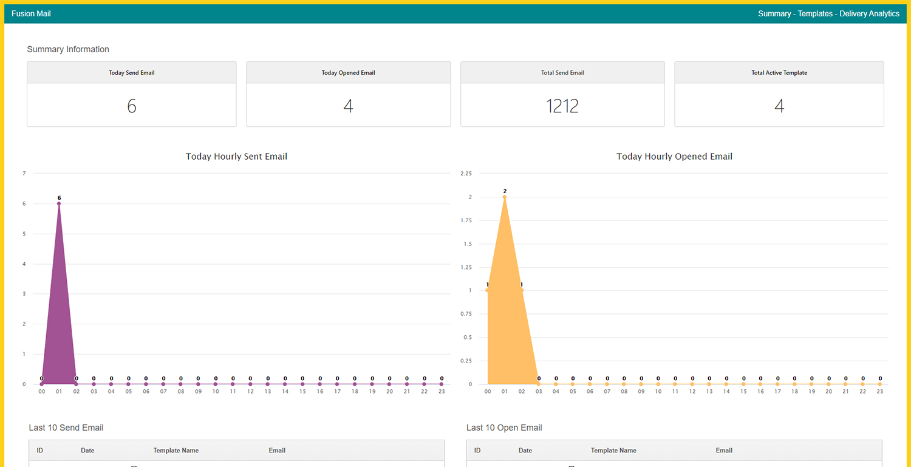Go to the Templates page

[x=815, y=13]
